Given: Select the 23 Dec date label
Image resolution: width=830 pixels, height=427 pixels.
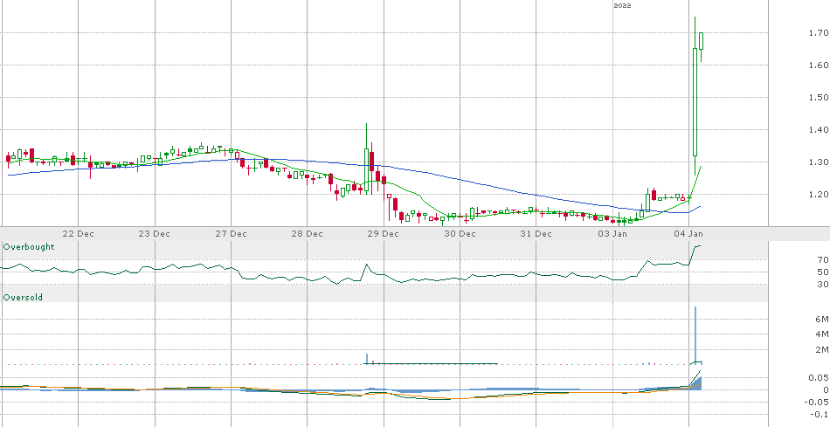Looking at the screenshot, I should pyautogui.click(x=155, y=234).
